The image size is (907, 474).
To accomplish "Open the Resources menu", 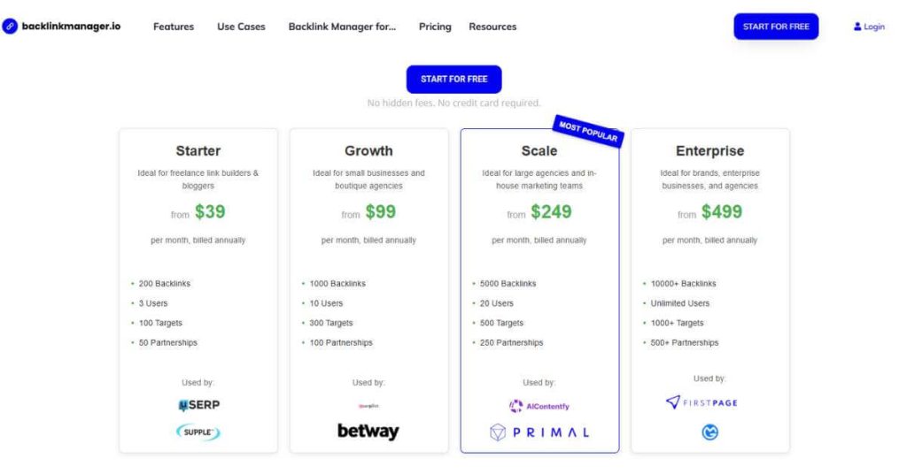I will tap(492, 27).
